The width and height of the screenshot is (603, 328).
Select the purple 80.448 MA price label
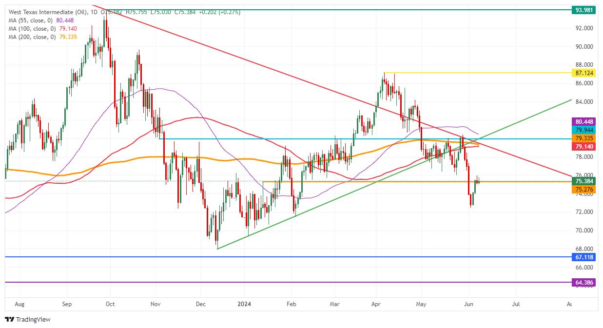(x=584, y=121)
